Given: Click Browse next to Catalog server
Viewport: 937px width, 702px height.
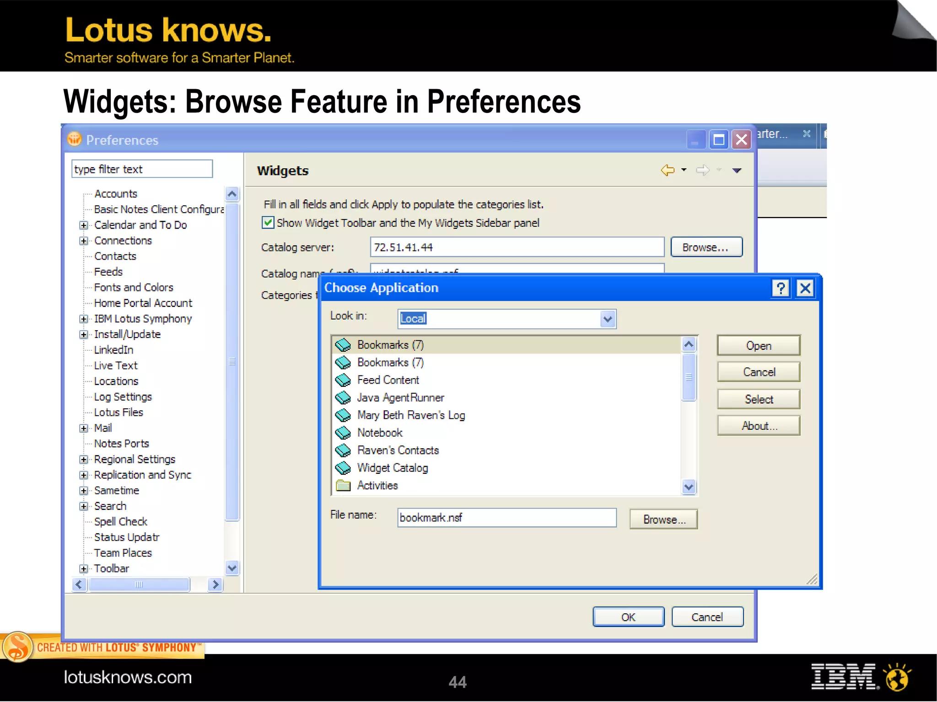Looking at the screenshot, I should [x=706, y=247].
